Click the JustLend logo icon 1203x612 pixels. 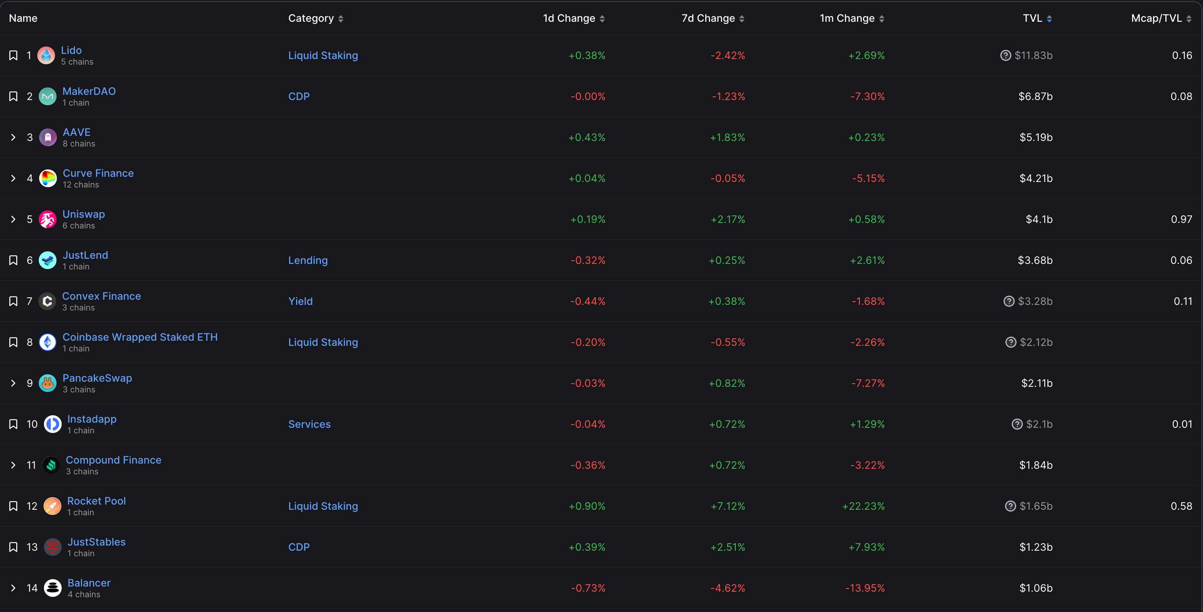[48, 261]
